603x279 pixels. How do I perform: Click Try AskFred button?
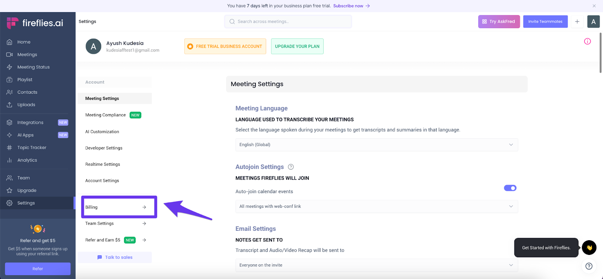click(499, 21)
